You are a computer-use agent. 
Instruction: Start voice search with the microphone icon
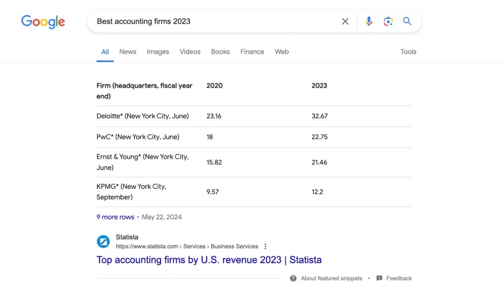[369, 21]
